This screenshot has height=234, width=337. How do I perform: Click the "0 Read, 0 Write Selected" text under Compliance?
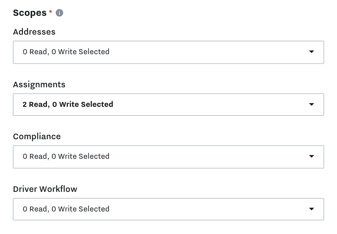click(x=66, y=157)
